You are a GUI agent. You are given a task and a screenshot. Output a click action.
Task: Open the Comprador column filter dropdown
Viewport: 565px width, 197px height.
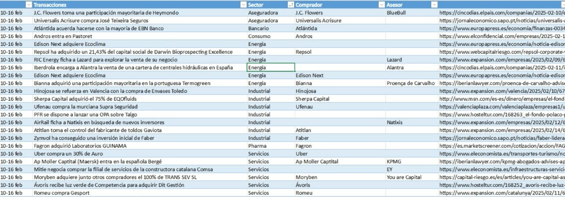[382, 5]
